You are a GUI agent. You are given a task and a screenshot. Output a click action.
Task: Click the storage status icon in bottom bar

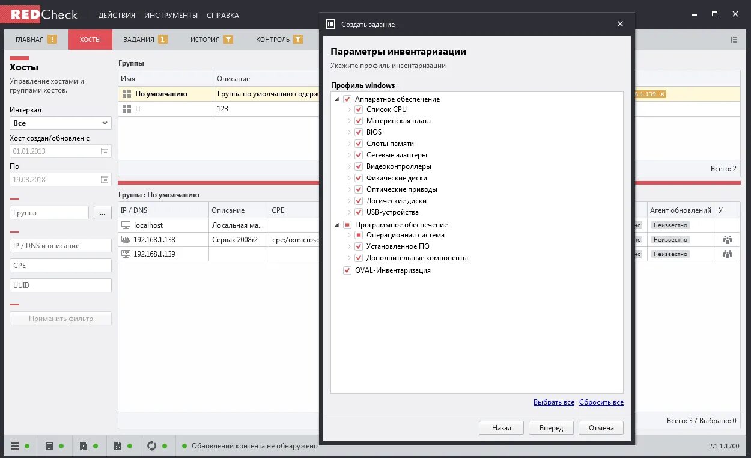49,446
